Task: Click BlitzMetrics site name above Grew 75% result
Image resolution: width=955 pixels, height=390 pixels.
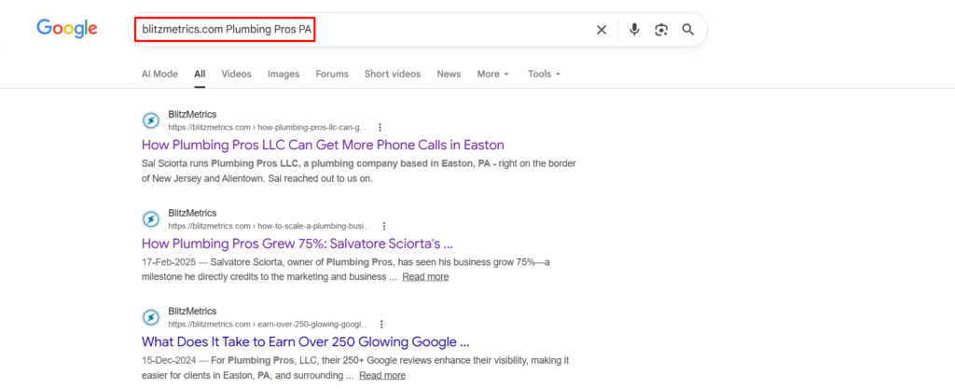Action: [192, 214]
